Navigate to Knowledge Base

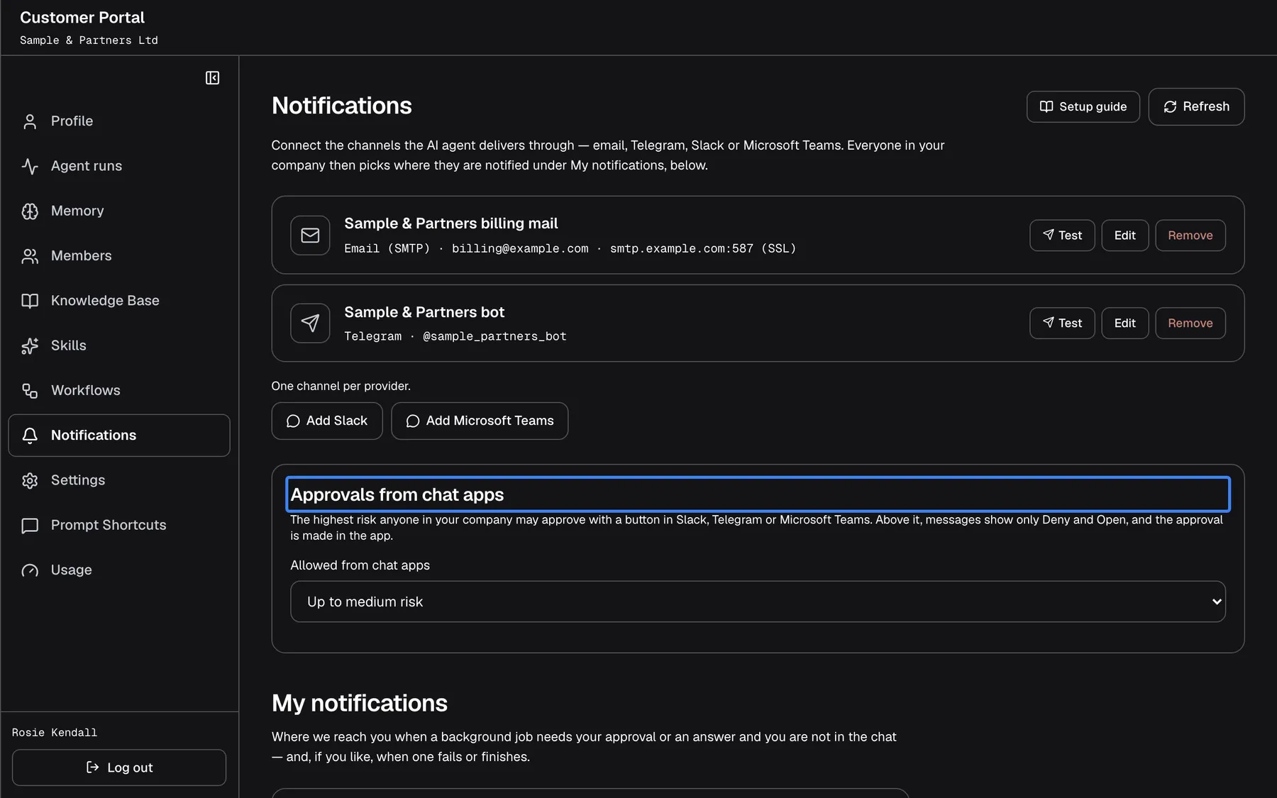(x=119, y=301)
